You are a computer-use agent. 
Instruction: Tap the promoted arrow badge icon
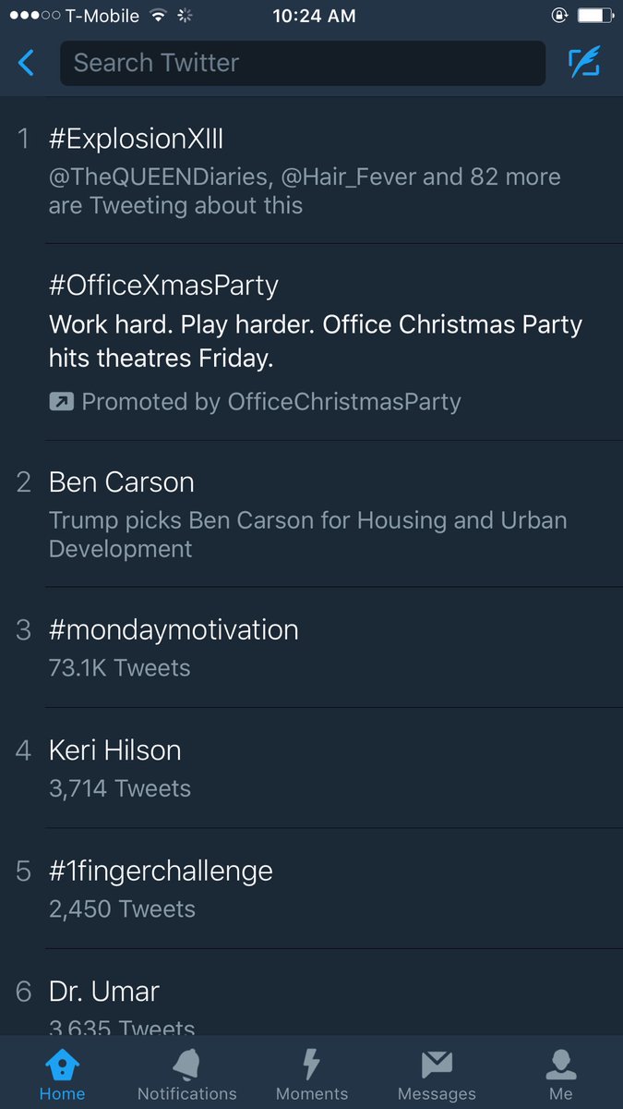(x=61, y=402)
